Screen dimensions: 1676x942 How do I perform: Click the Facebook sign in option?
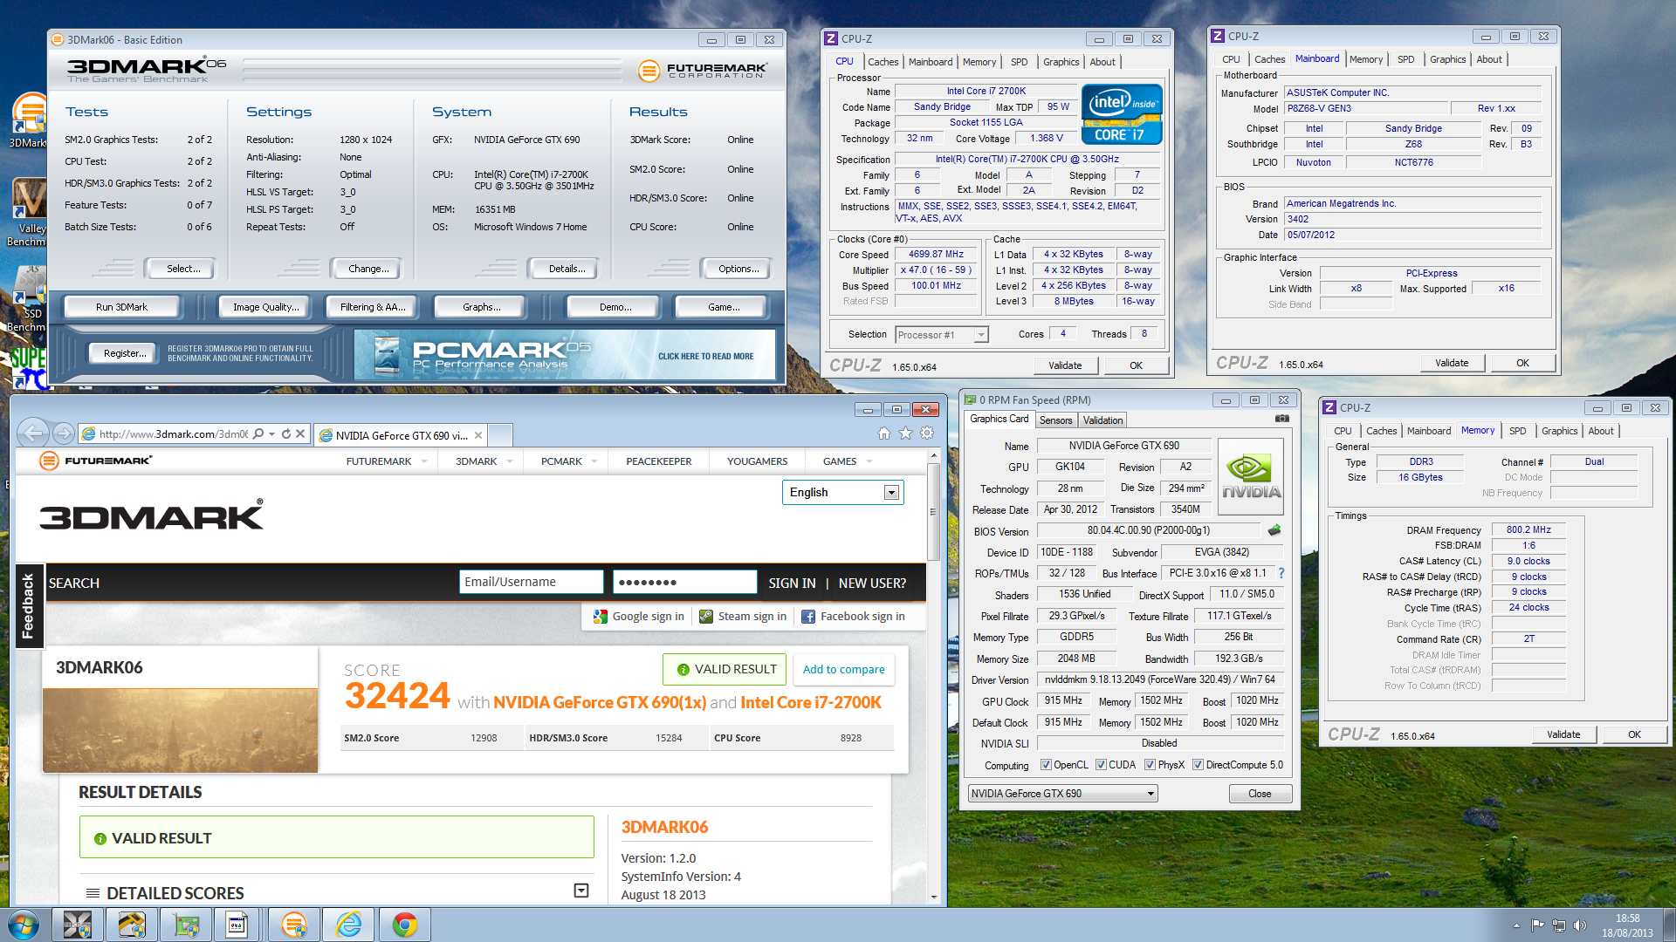click(853, 617)
